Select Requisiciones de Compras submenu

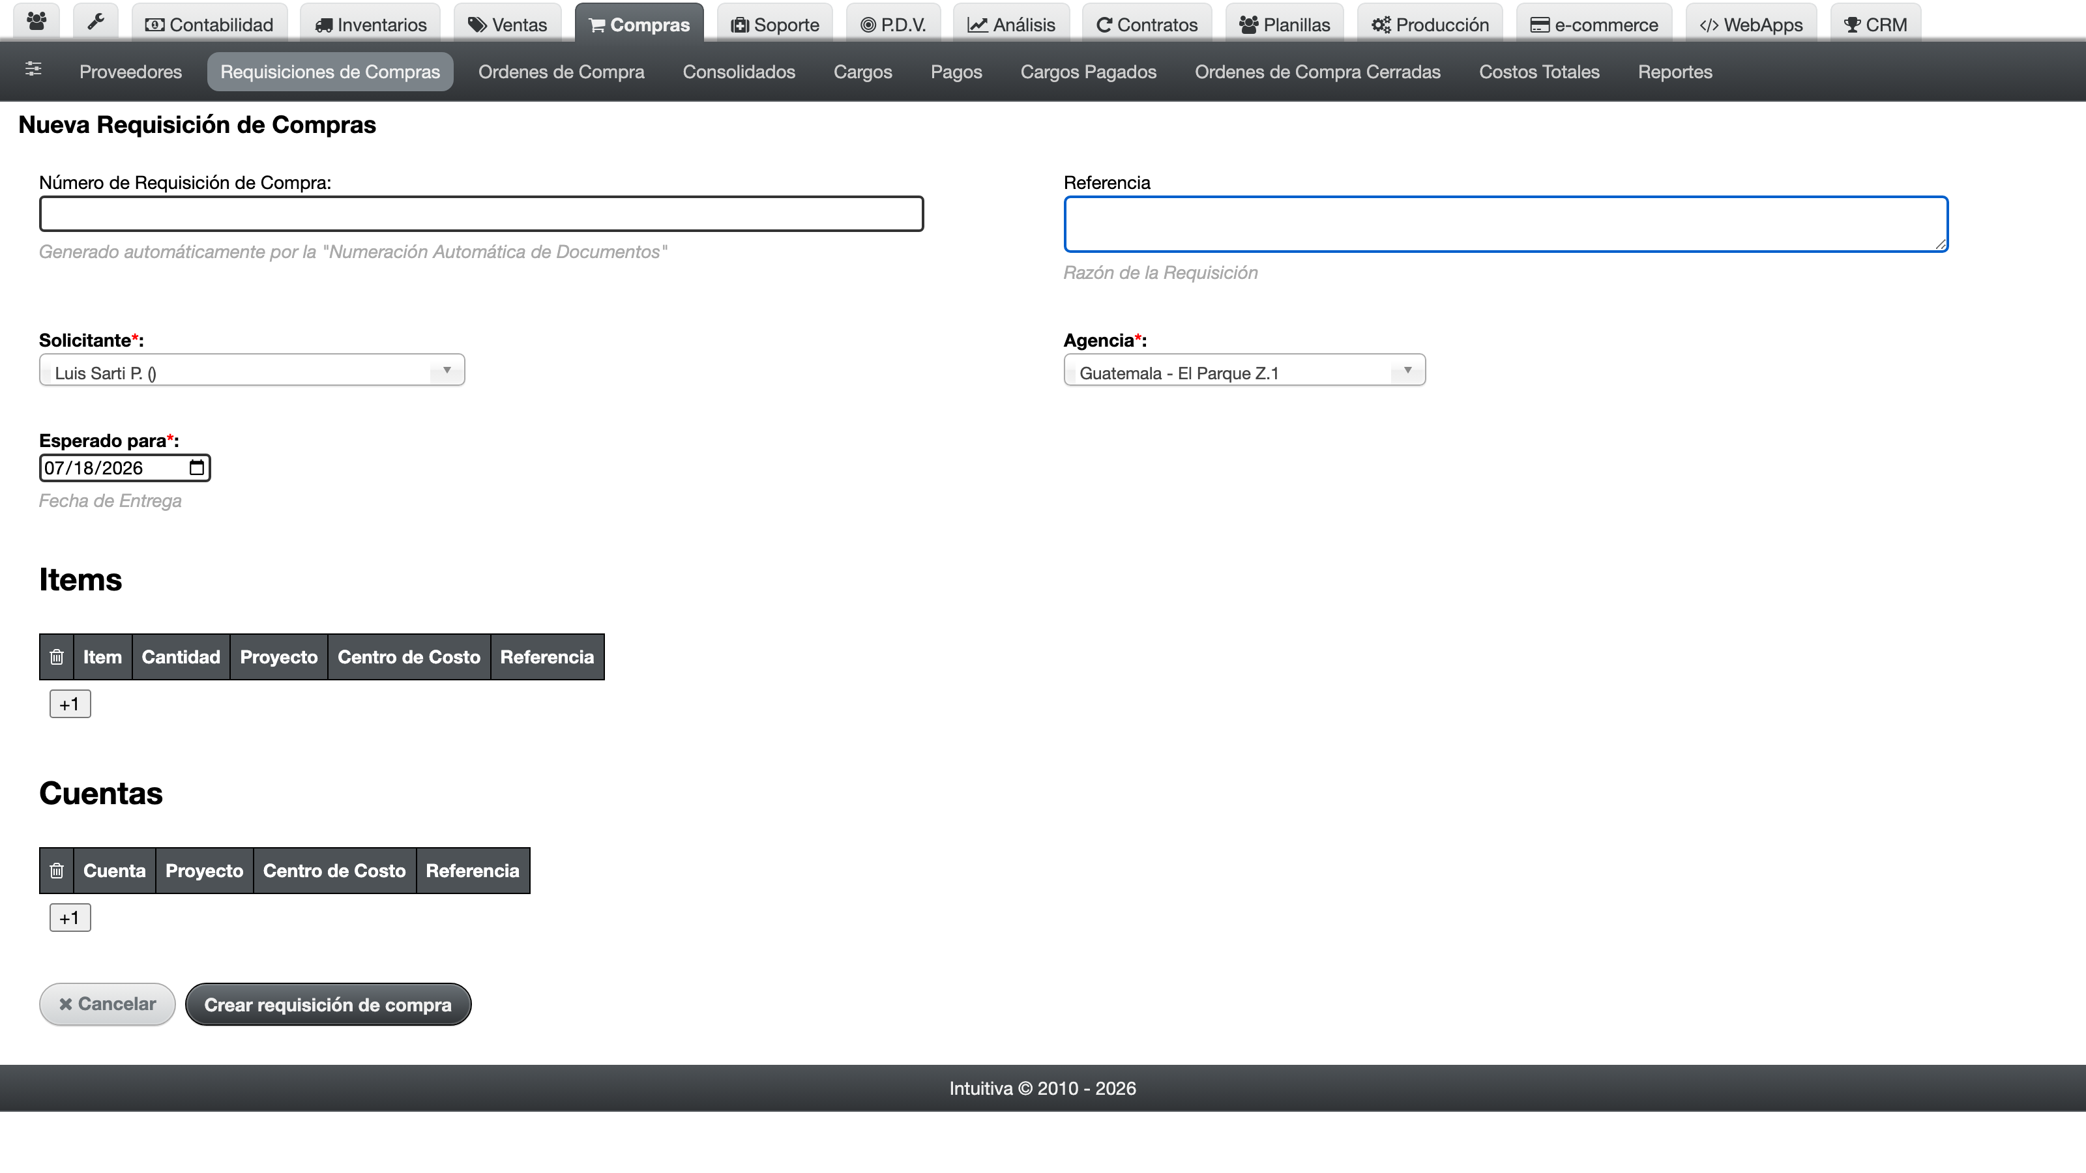point(331,71)
